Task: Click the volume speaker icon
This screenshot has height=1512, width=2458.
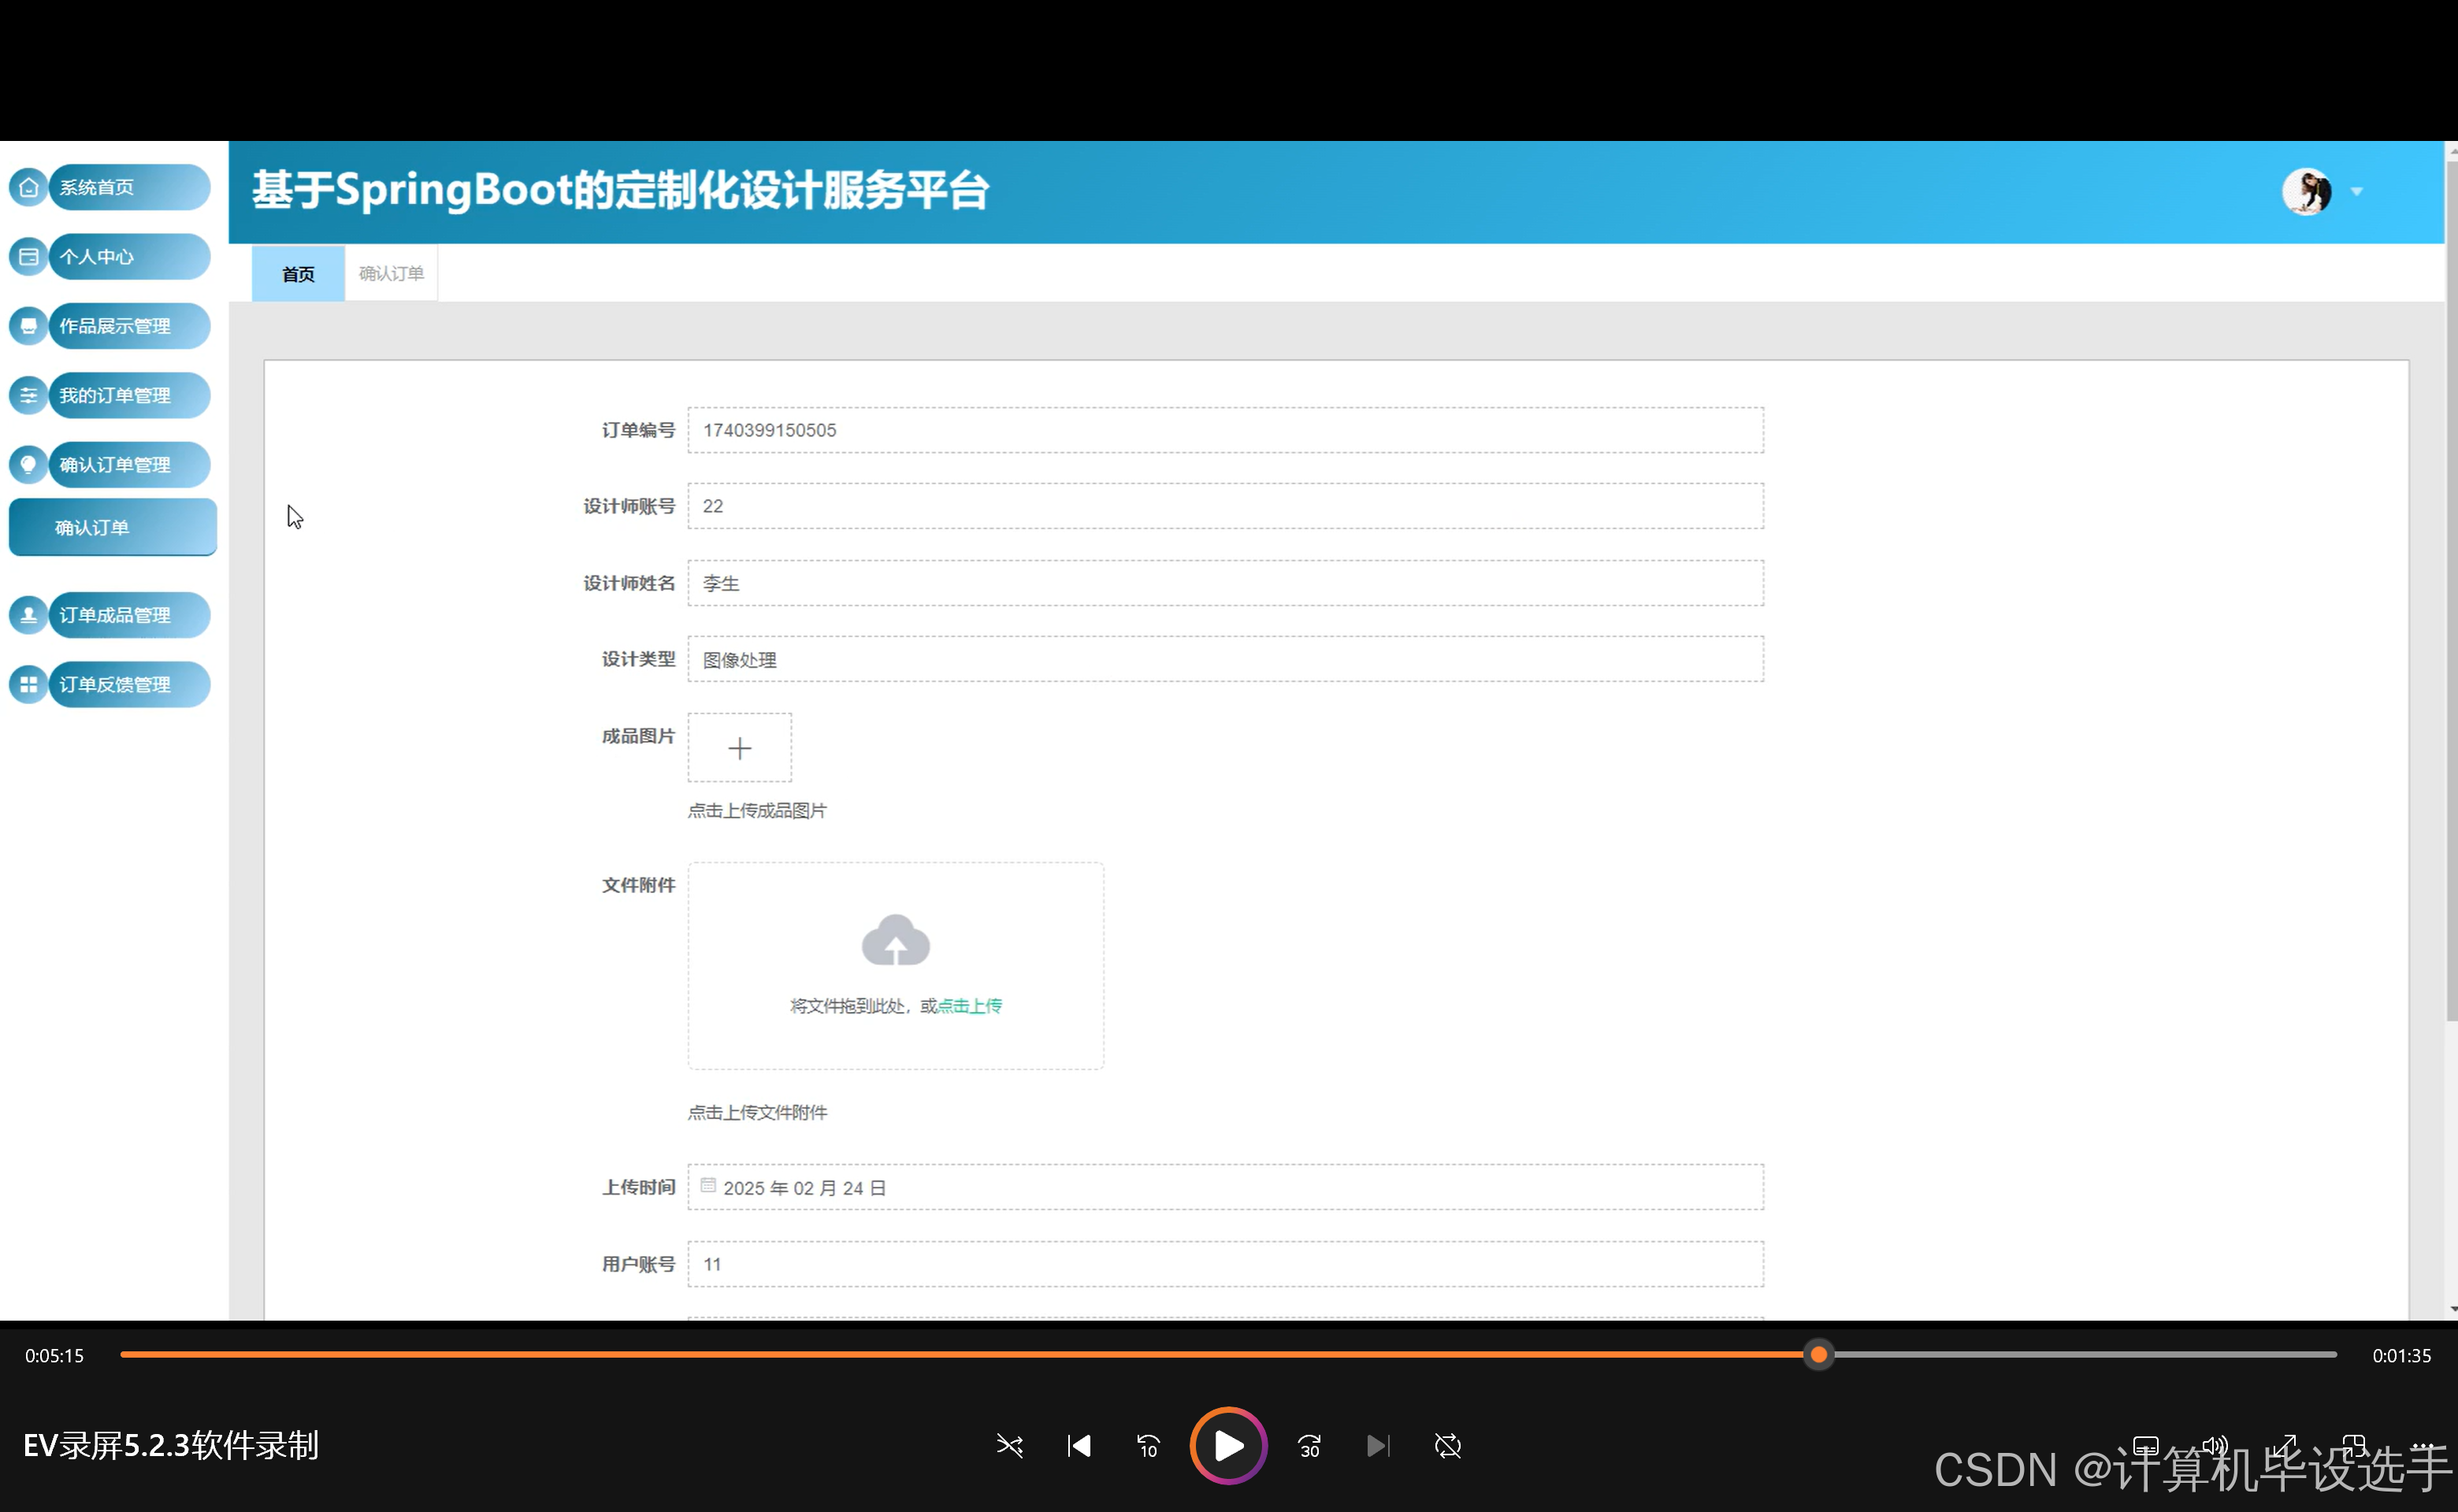Action: (x=2215, y=1445)
